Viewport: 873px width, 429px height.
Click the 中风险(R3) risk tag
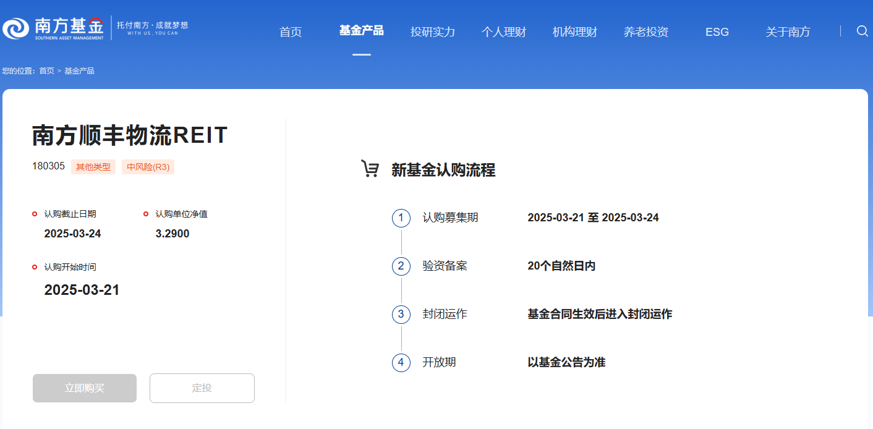coord(148,167)
